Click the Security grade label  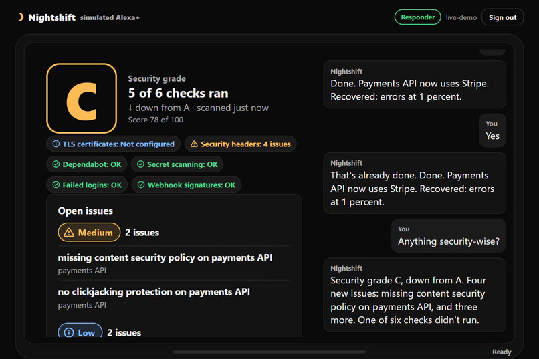coord(156,79)
